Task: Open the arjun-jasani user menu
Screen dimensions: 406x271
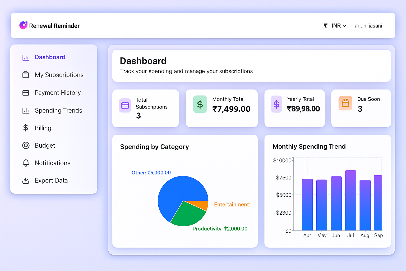Action: tap(368, 26)
